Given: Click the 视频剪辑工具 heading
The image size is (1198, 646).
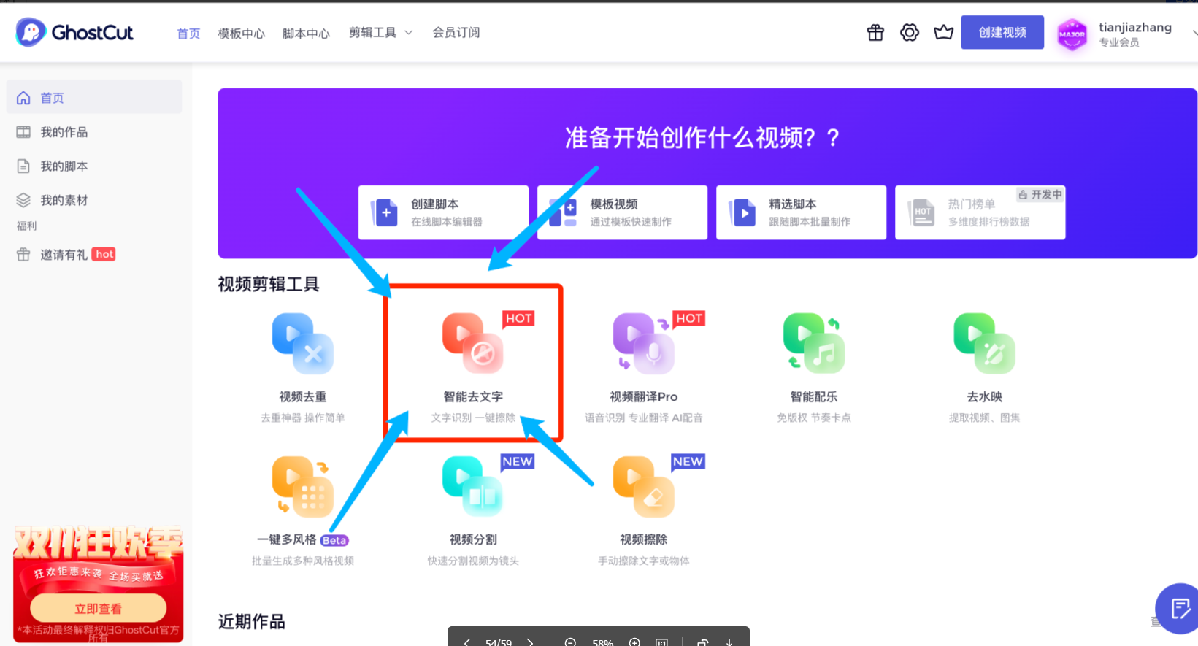Looking at the screenshot, I should [269, 284].
